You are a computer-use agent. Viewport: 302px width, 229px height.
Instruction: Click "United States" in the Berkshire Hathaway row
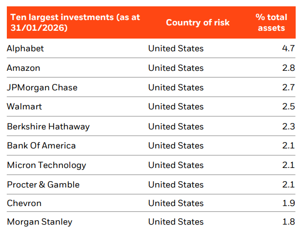pyautogui.click(x=176, y=126)
